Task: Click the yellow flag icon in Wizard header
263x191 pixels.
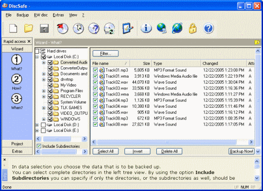Action: pos(257,42)
